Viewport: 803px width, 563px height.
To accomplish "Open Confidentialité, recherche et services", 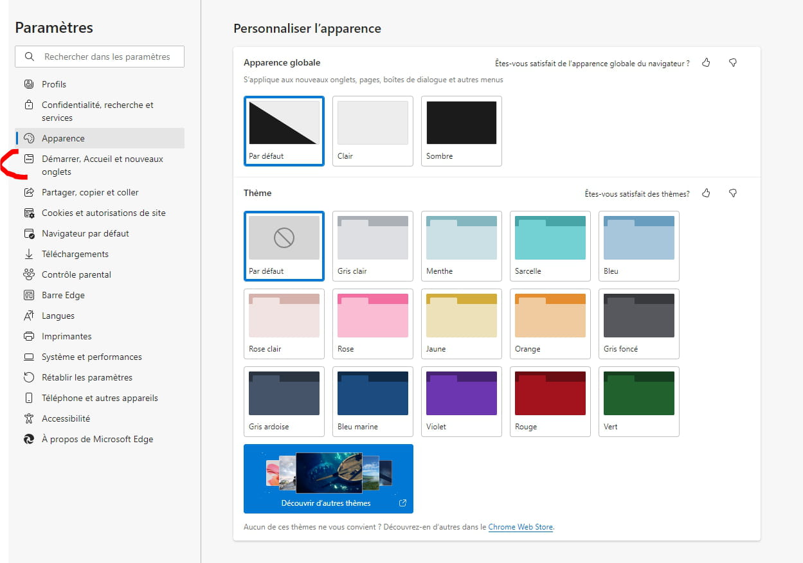I will (x=100, y=111).
